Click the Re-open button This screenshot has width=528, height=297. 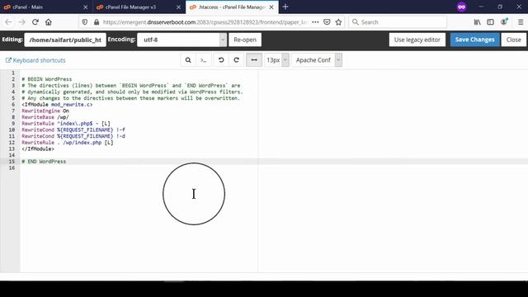click(245, 40)
